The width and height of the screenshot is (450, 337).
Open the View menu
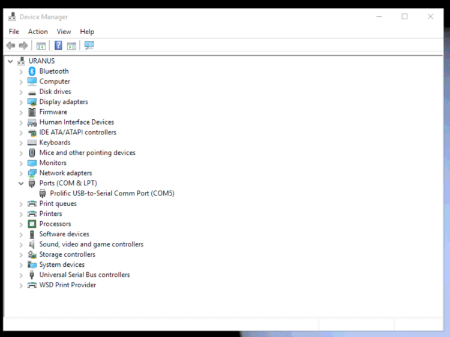pos(64,32)
